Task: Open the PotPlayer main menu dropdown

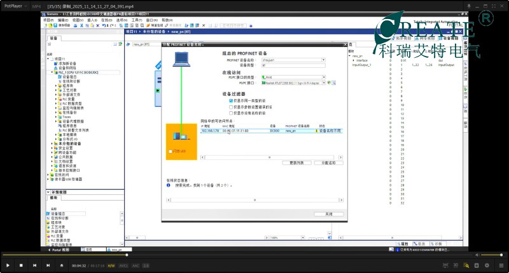Action: click(x=15, y=6)
